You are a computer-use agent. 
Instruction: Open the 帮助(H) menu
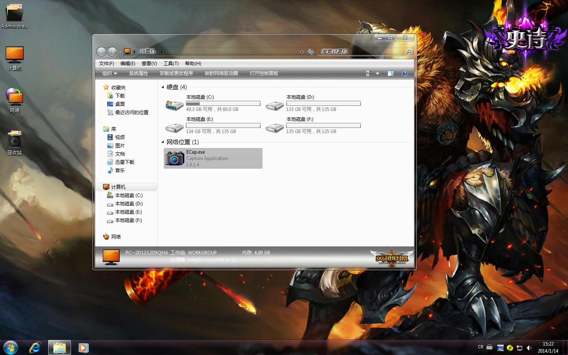193,64
